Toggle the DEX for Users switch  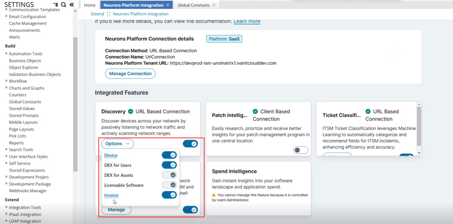click(169, 165)
